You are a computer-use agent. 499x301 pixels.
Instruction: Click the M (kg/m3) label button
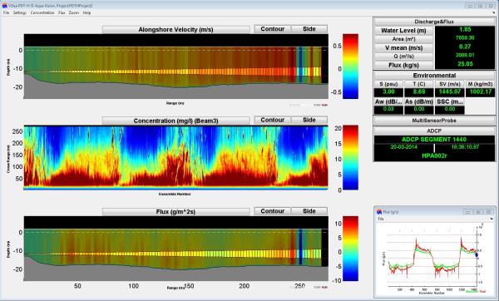tap(480, 84)
